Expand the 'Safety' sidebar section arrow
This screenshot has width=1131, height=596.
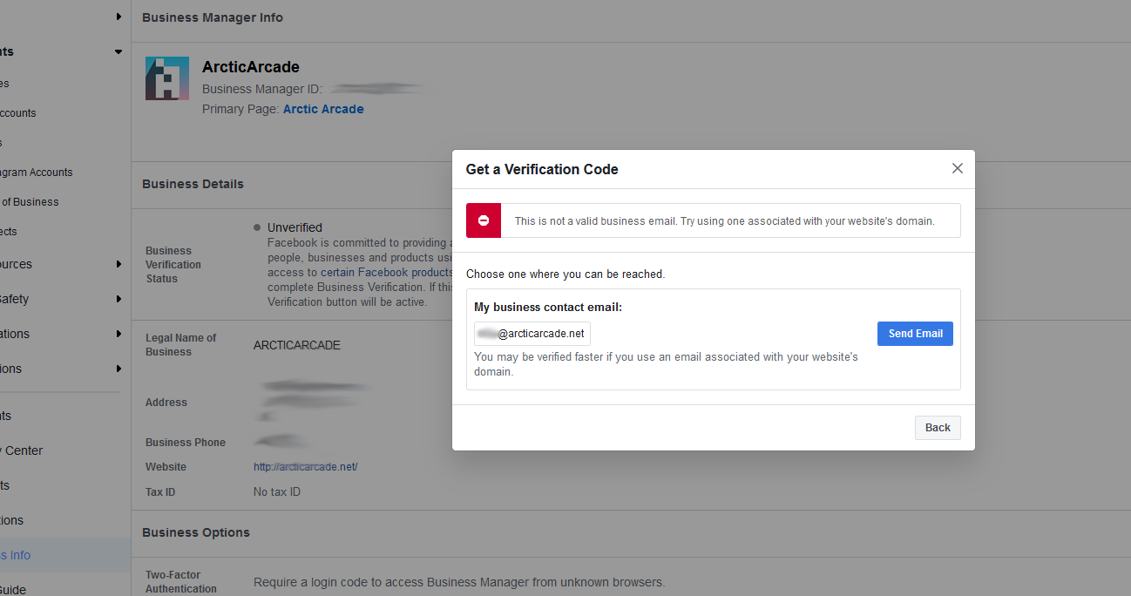pos(119,299)
